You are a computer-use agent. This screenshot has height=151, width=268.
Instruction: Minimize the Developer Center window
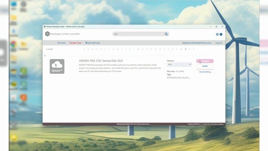tap(211, 26)
